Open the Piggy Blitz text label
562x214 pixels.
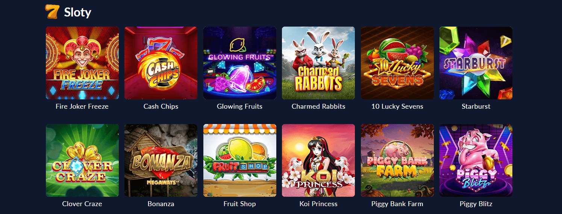476,204
